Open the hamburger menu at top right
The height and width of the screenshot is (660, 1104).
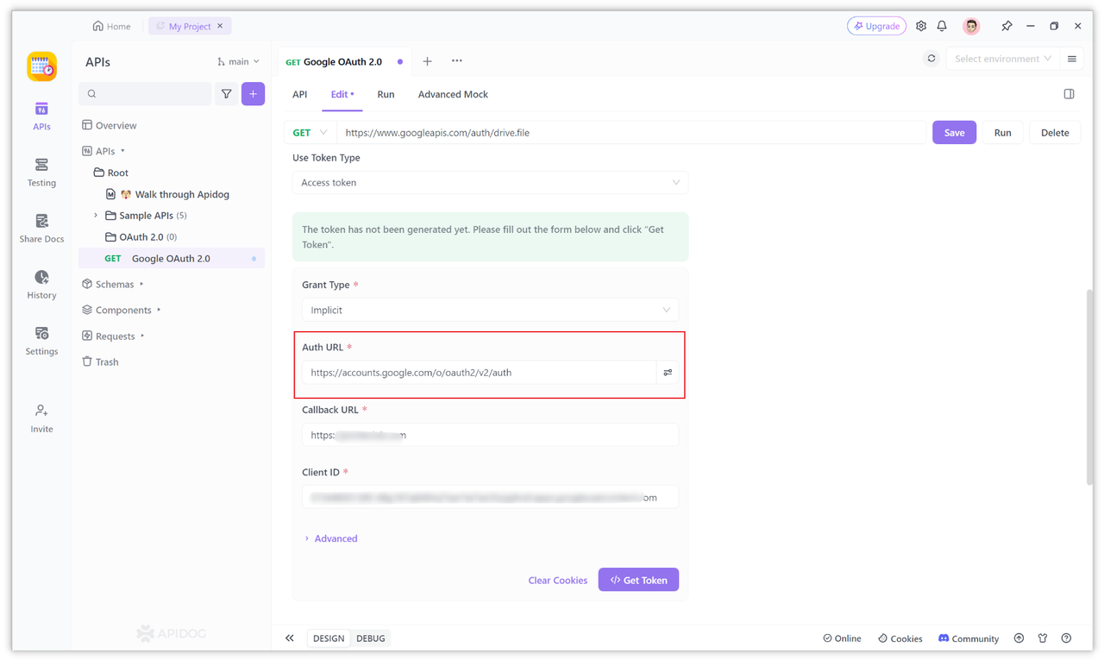coord(1072,59)
